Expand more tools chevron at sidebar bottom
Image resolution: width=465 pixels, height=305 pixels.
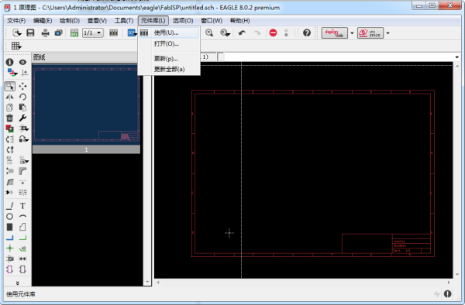pyautogui.click(x=18, y=283)
